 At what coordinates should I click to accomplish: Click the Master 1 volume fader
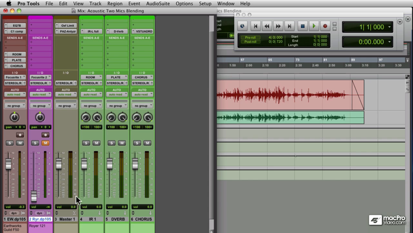(59, 163)
